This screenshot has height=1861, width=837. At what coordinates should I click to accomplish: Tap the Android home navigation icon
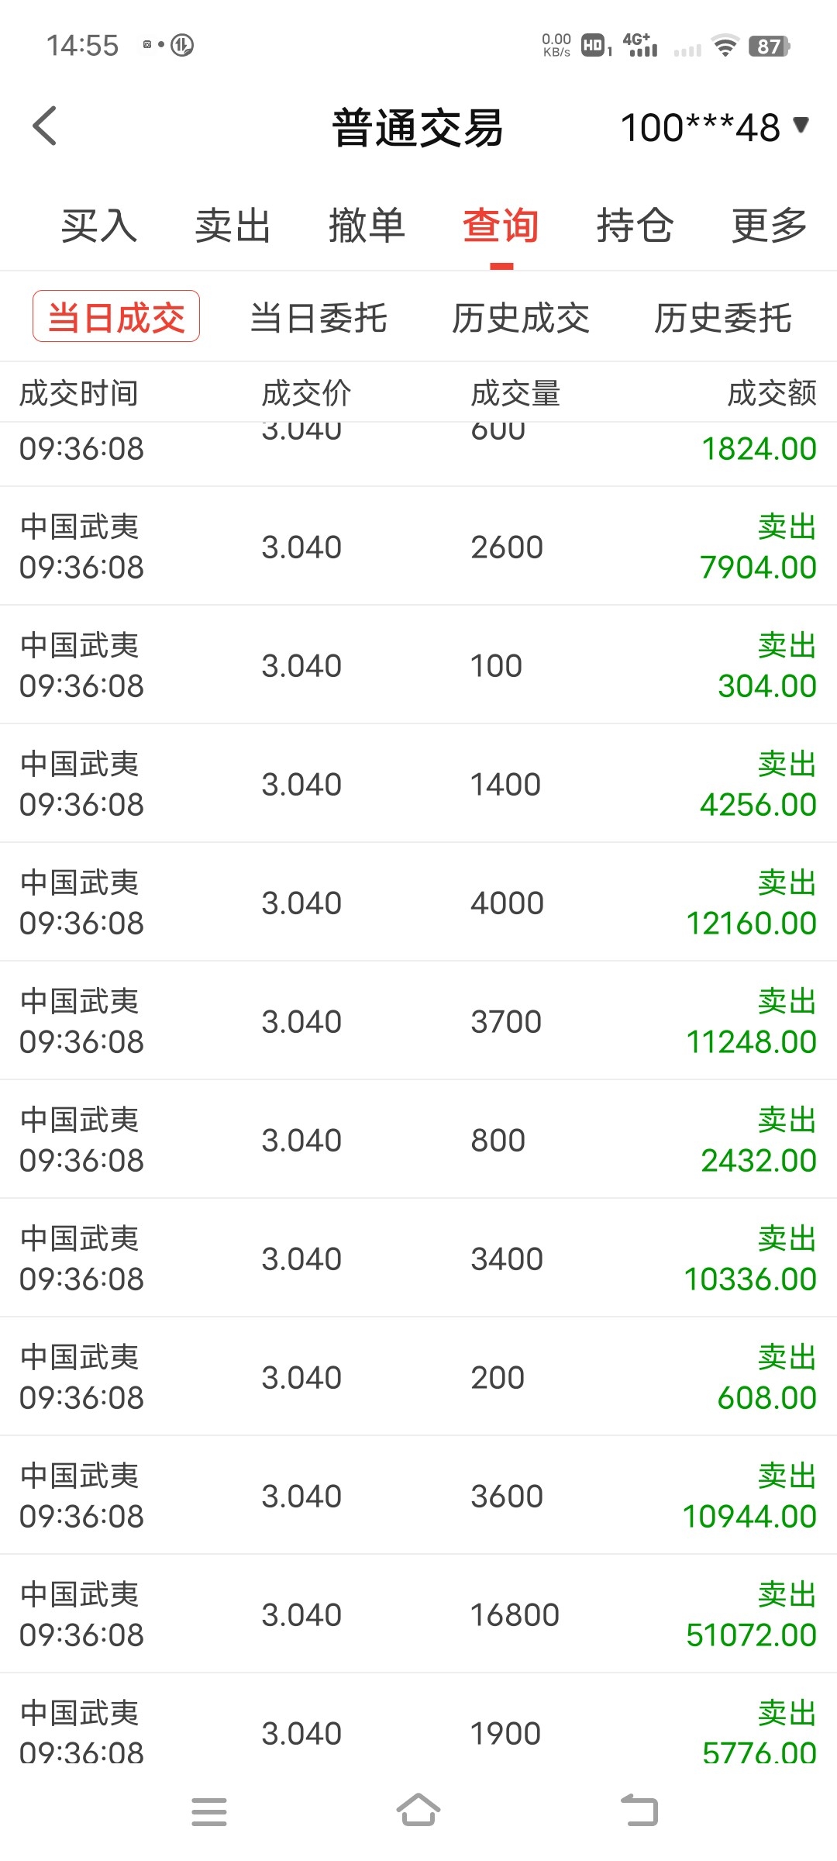pos(418,1811)
